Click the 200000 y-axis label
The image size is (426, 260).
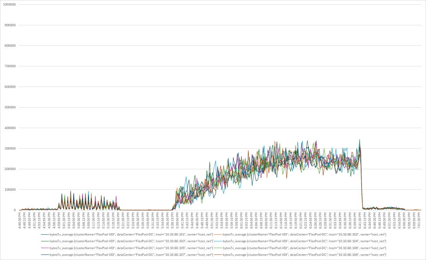[10, 169]
